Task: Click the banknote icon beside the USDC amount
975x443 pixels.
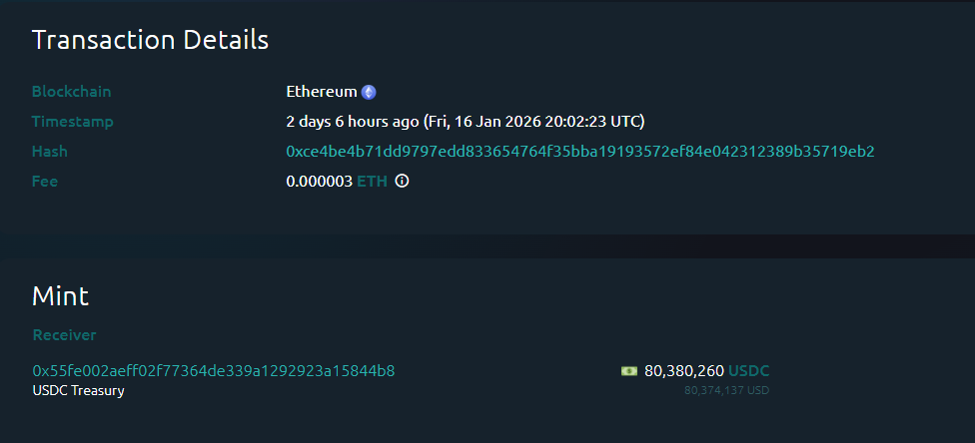Action: point(629,371)
